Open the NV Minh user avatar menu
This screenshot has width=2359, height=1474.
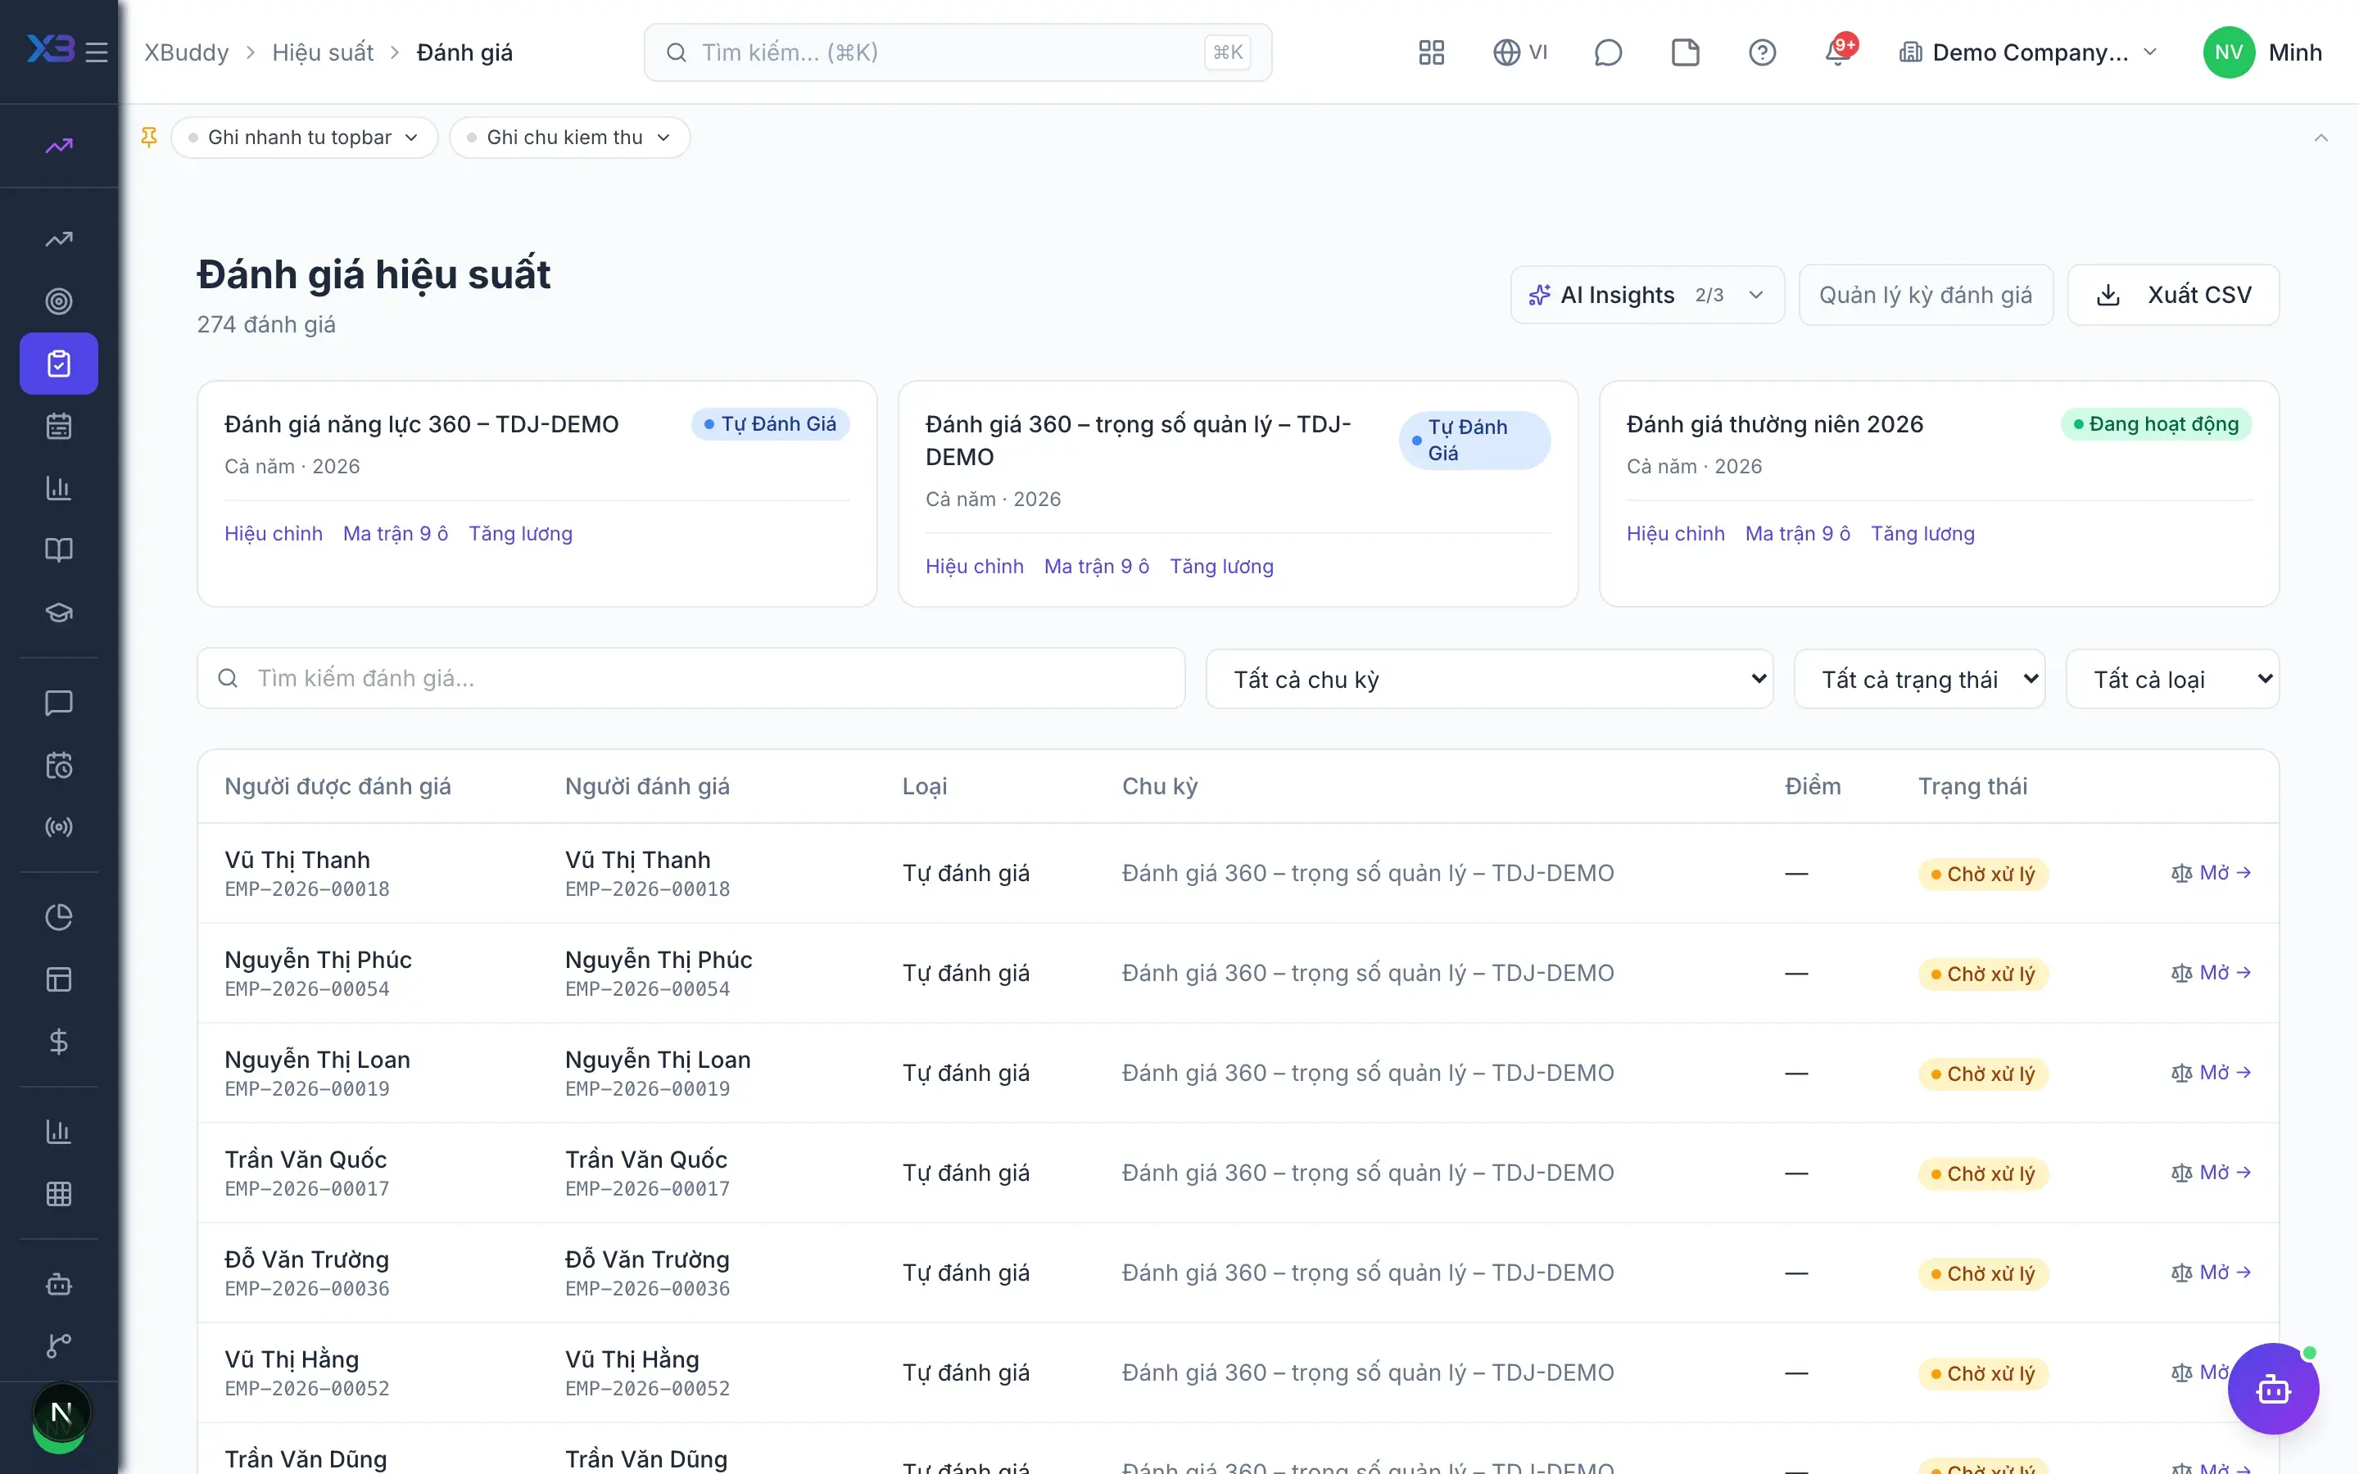tap(2262, 52)
